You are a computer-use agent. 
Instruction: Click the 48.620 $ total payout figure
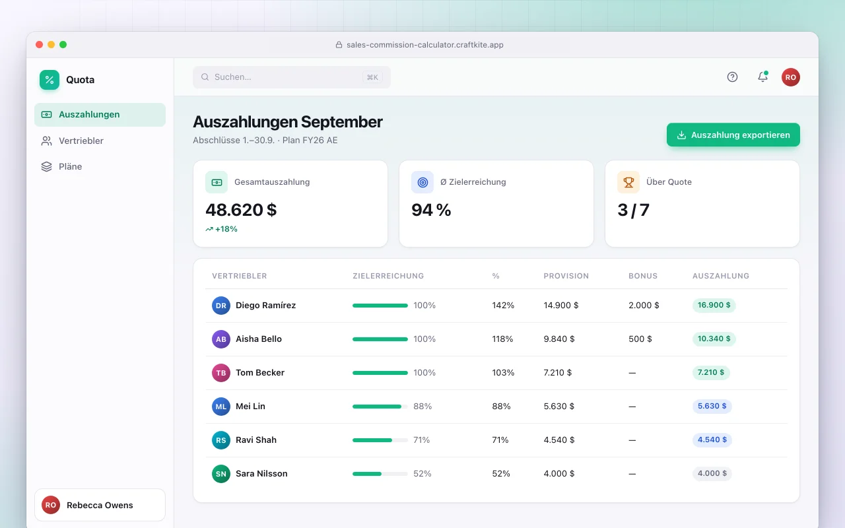(x=241, y=210)
